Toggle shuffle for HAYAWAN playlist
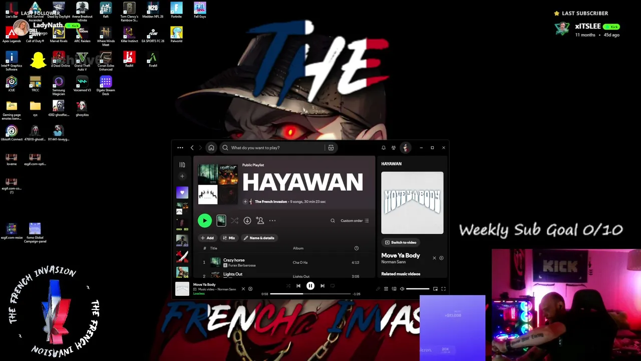 point(234,221)
